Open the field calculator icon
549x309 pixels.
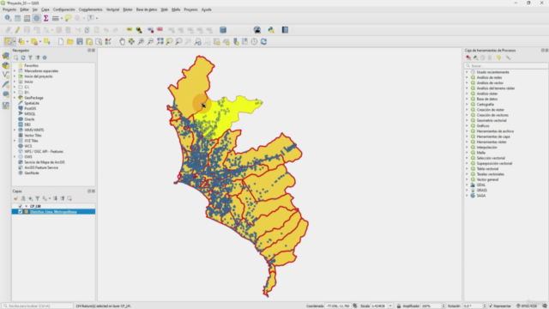click(x=27, y=18)
